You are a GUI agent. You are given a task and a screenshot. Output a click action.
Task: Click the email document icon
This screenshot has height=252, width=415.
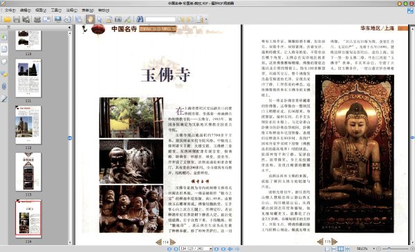click(46, 19)
